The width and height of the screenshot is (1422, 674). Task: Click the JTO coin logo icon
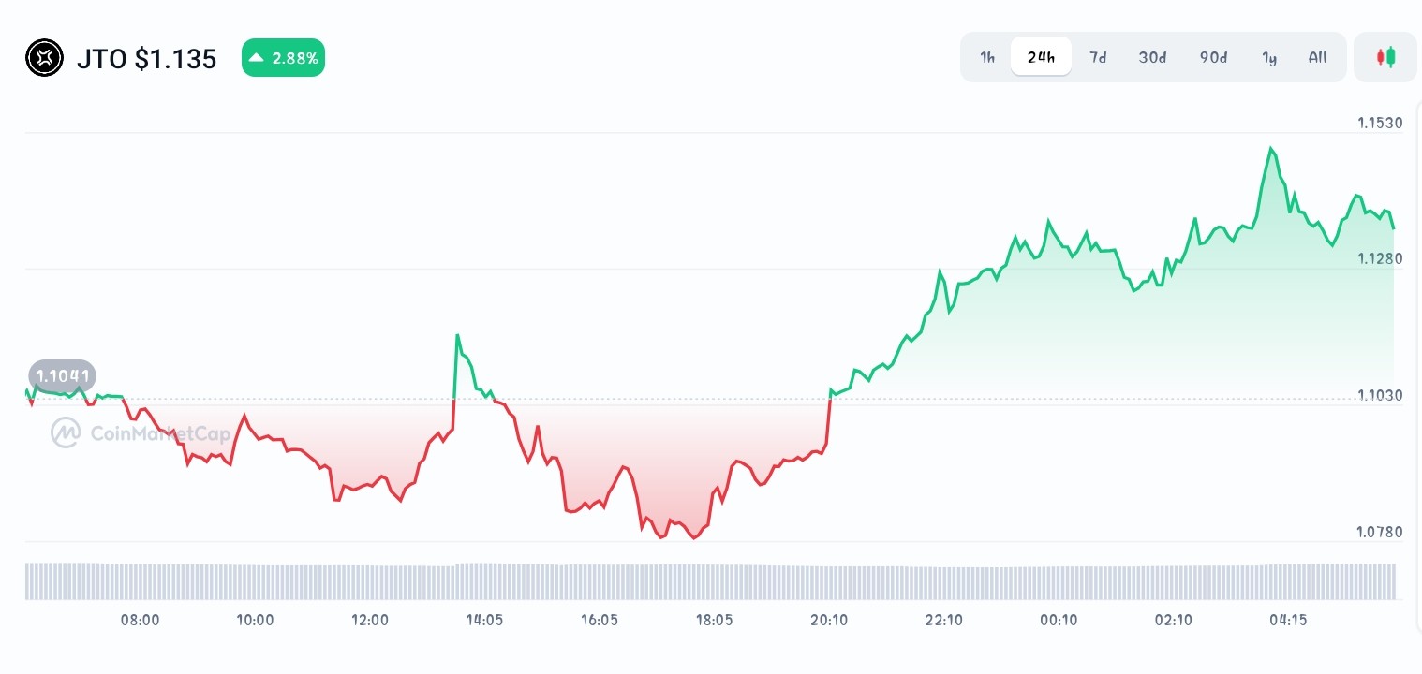click(44, 58)
